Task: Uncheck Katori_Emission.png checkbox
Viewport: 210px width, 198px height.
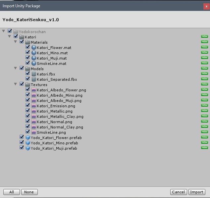Action: click(27, 105)
